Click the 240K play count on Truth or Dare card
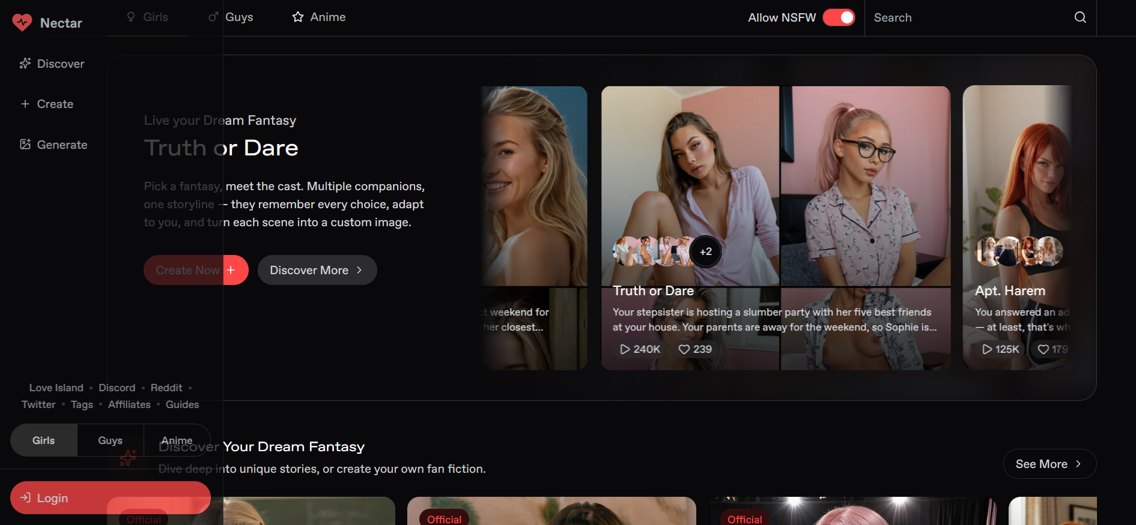Screen dimensions: 1136x525 640,349
